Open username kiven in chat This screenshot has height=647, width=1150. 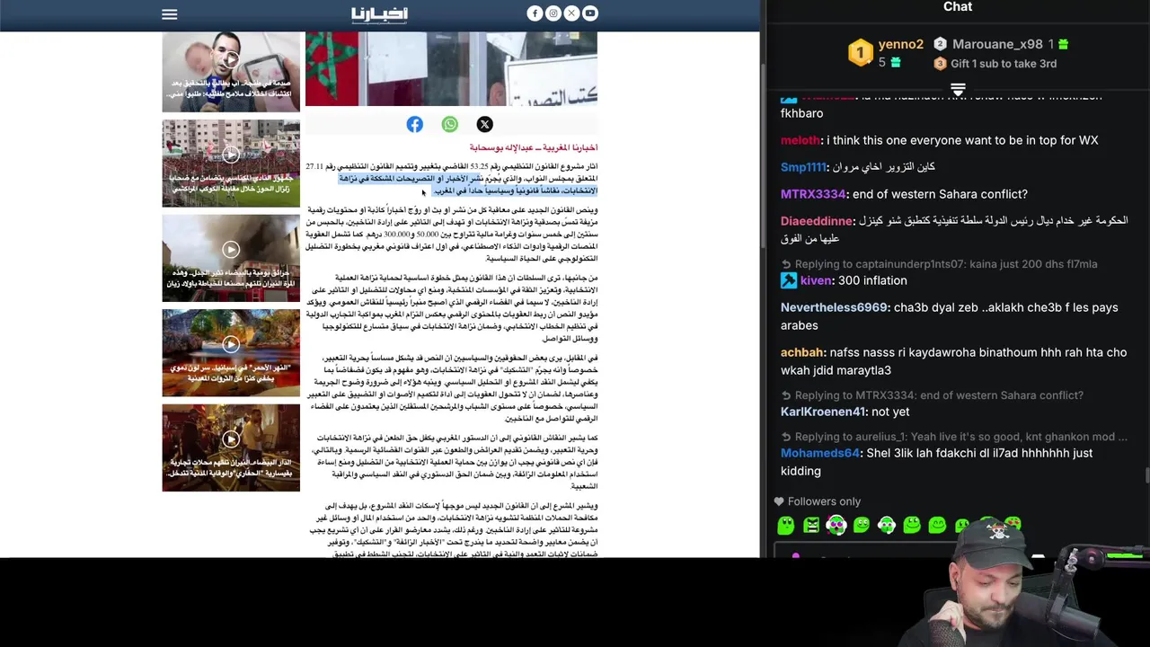coord(816,280)
